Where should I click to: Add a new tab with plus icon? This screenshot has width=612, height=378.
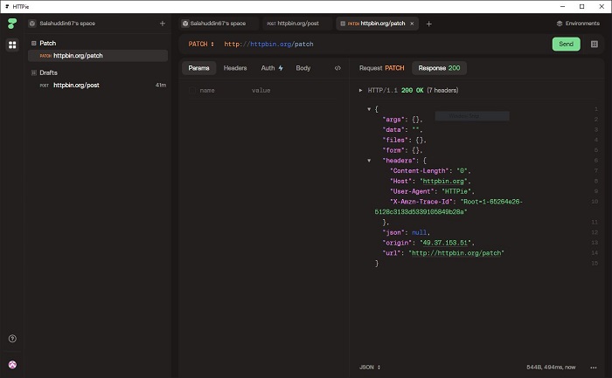[428, 24]
